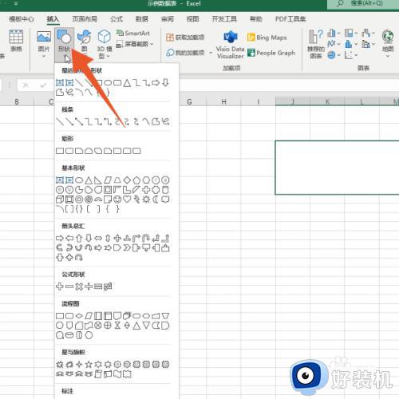Select column B header

tap(17, 101)
